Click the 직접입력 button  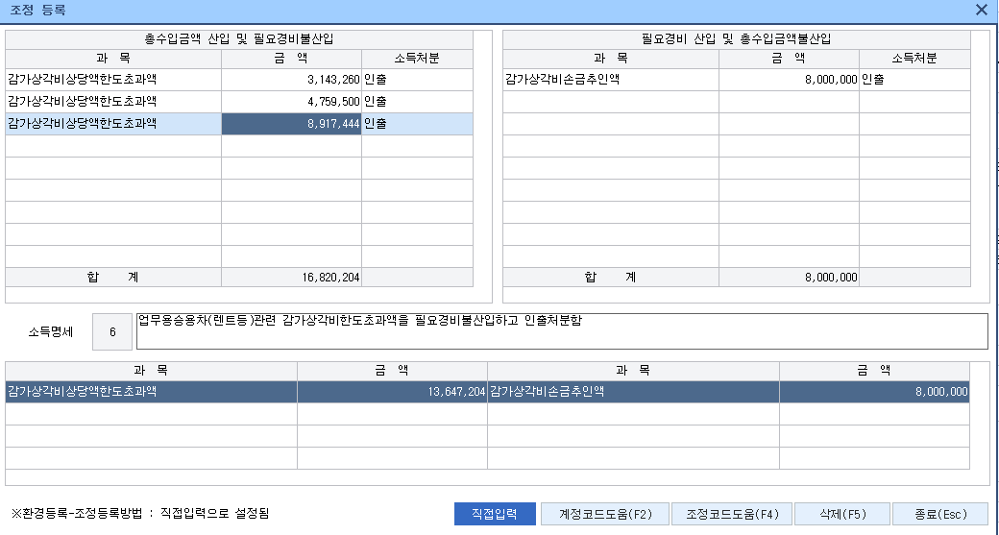tap(495, 514)
